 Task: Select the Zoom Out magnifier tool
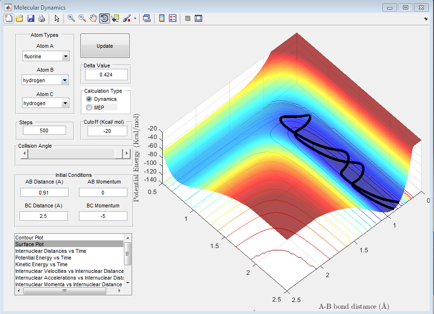click(82, 18)
